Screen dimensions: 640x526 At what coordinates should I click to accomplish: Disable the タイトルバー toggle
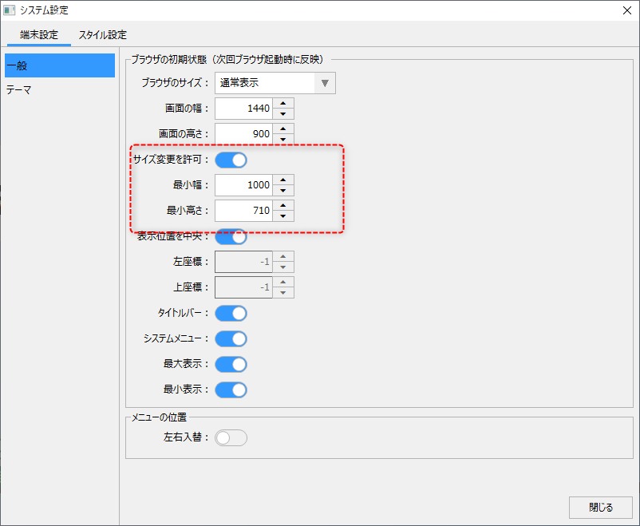pos(231,313)
